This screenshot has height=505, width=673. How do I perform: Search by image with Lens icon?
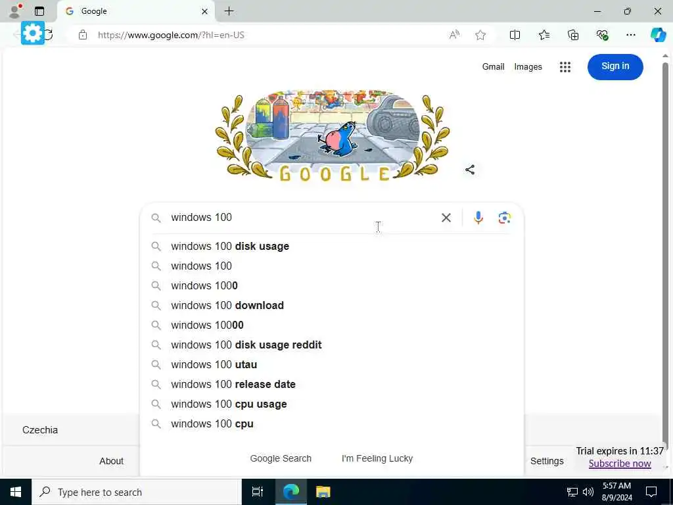tap(504, 218)
